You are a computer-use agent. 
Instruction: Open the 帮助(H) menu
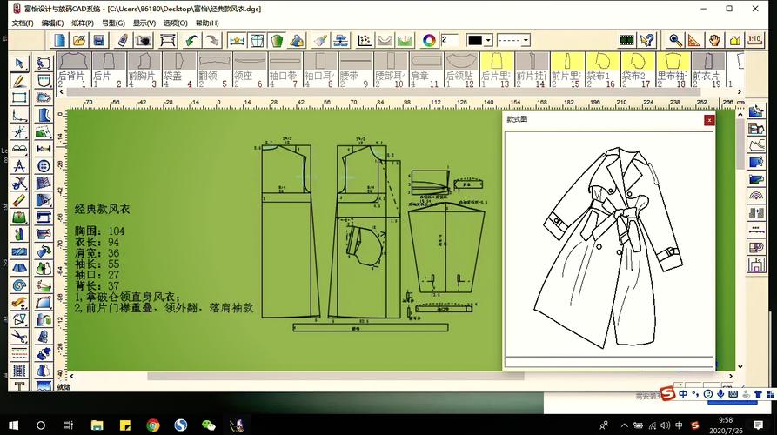pyautogui.click(x=207, y=23)
